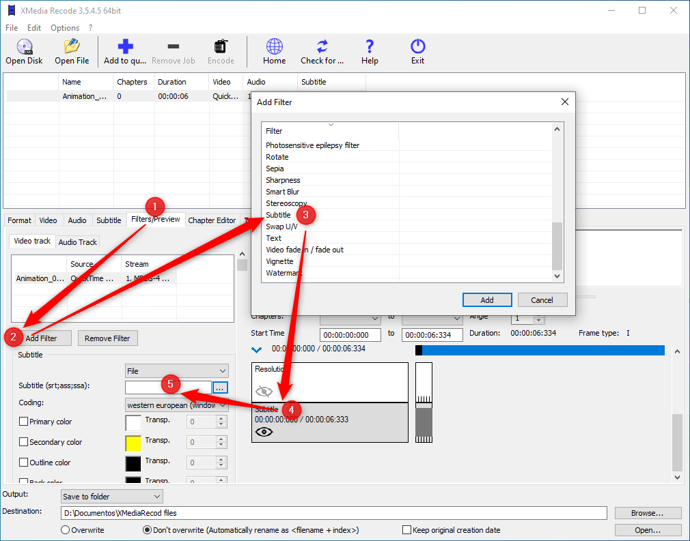Click the Remove Filter button
The height and width of the screenshot is (541, 690).
107,338
